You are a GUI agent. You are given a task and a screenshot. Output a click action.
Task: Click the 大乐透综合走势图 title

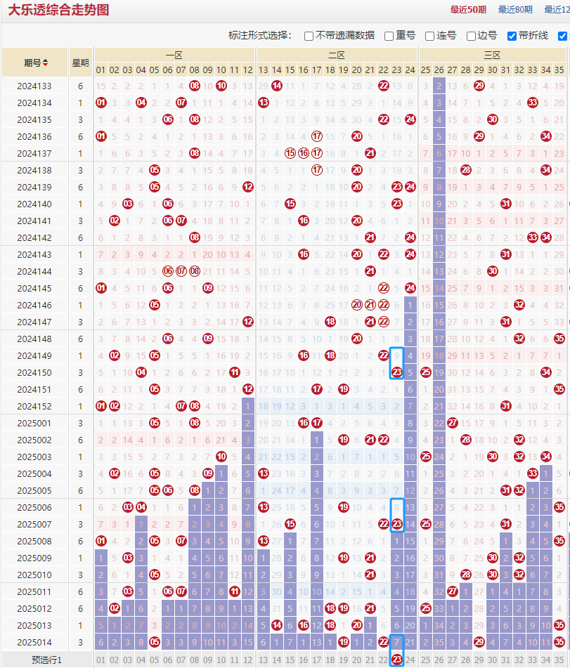coord(58,10)
